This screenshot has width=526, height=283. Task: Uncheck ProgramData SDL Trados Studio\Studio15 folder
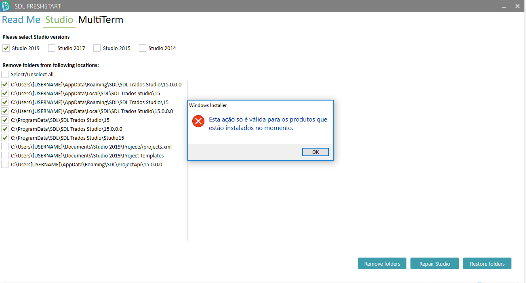(5, 138)
